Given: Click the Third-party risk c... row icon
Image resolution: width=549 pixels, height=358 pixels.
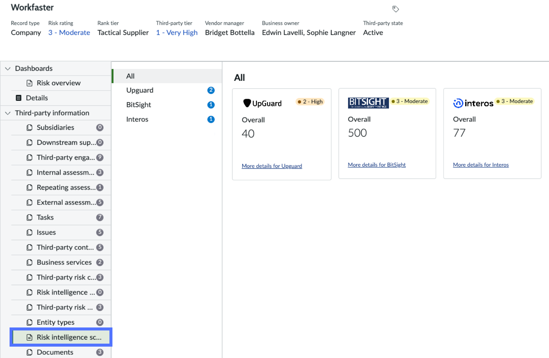Looking at the screenshot, I should coord(29,277).
